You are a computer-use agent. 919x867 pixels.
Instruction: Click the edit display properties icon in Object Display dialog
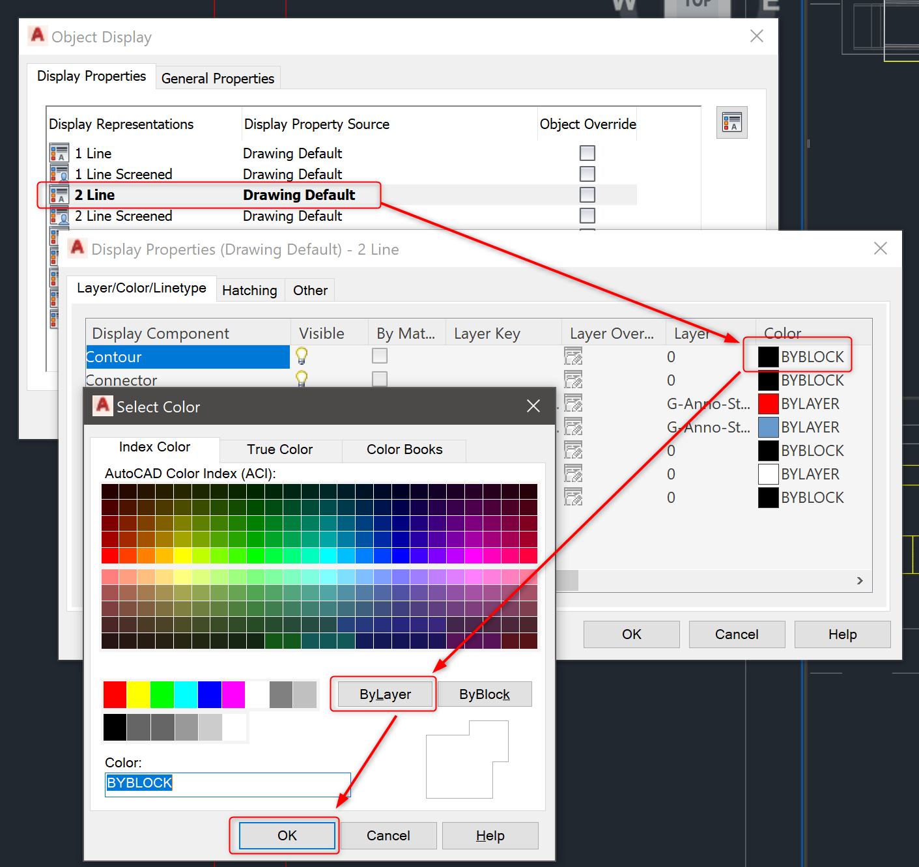click(731, 122)
